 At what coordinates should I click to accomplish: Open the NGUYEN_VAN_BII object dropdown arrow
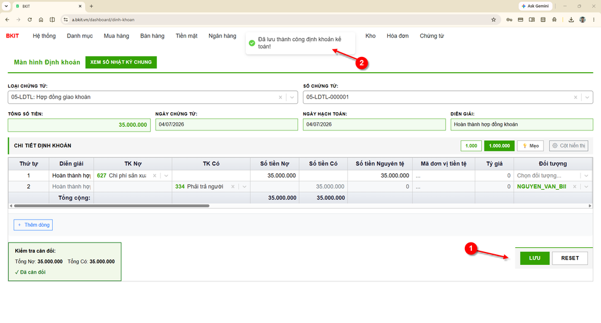click(586, 187)
